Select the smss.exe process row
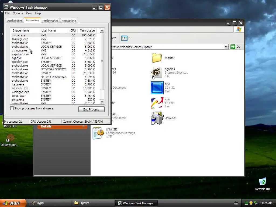Image resolution: width=276 pixels, height=207 pixels. tap(54, 99)
